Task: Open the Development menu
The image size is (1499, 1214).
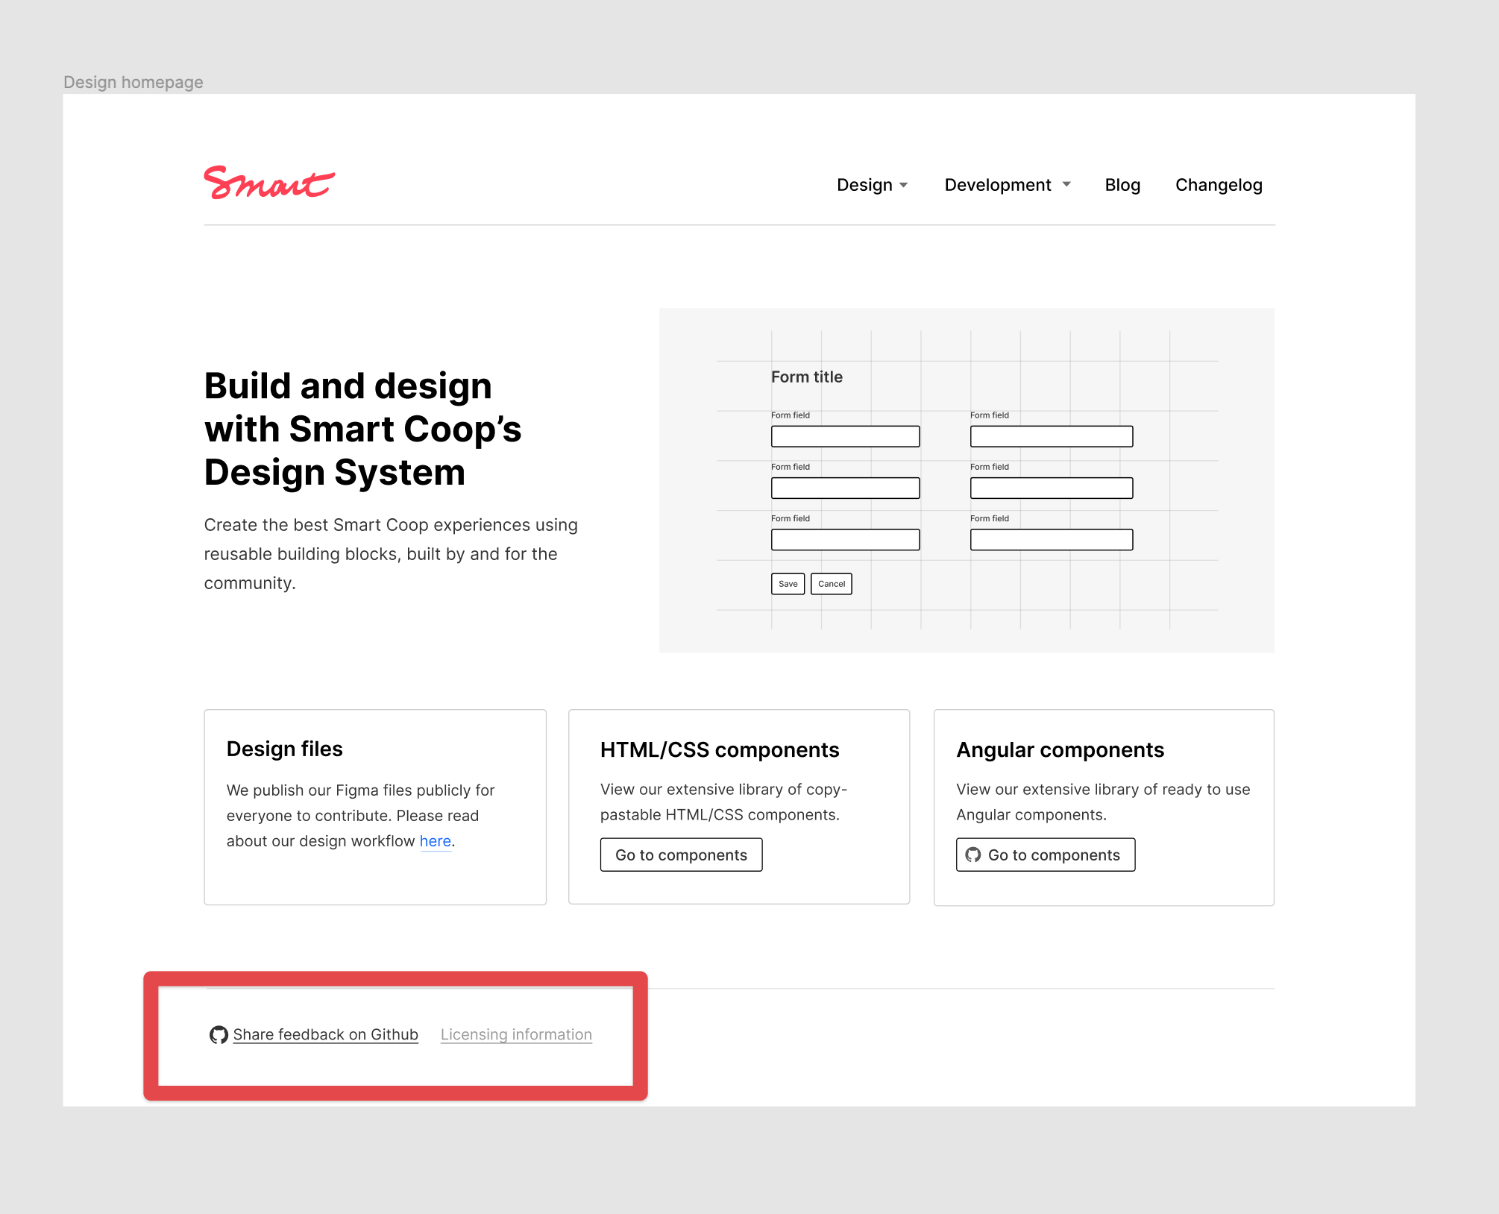Action: pos(998,185)
